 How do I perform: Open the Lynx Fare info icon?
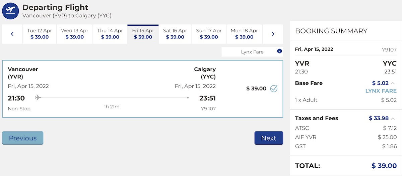279,51
